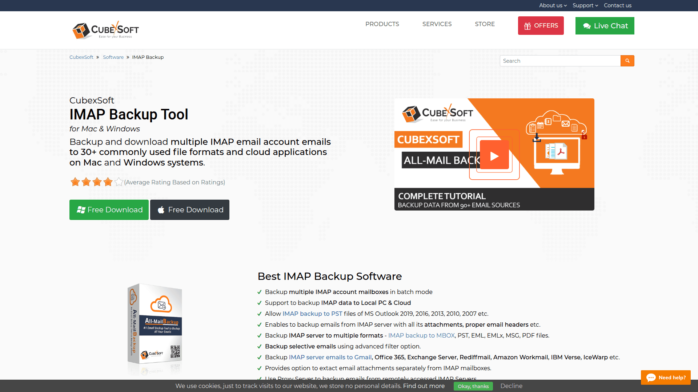The image size is (698, 392).
Task: Start a Live Chat
Action: click(x=605, y=26)
